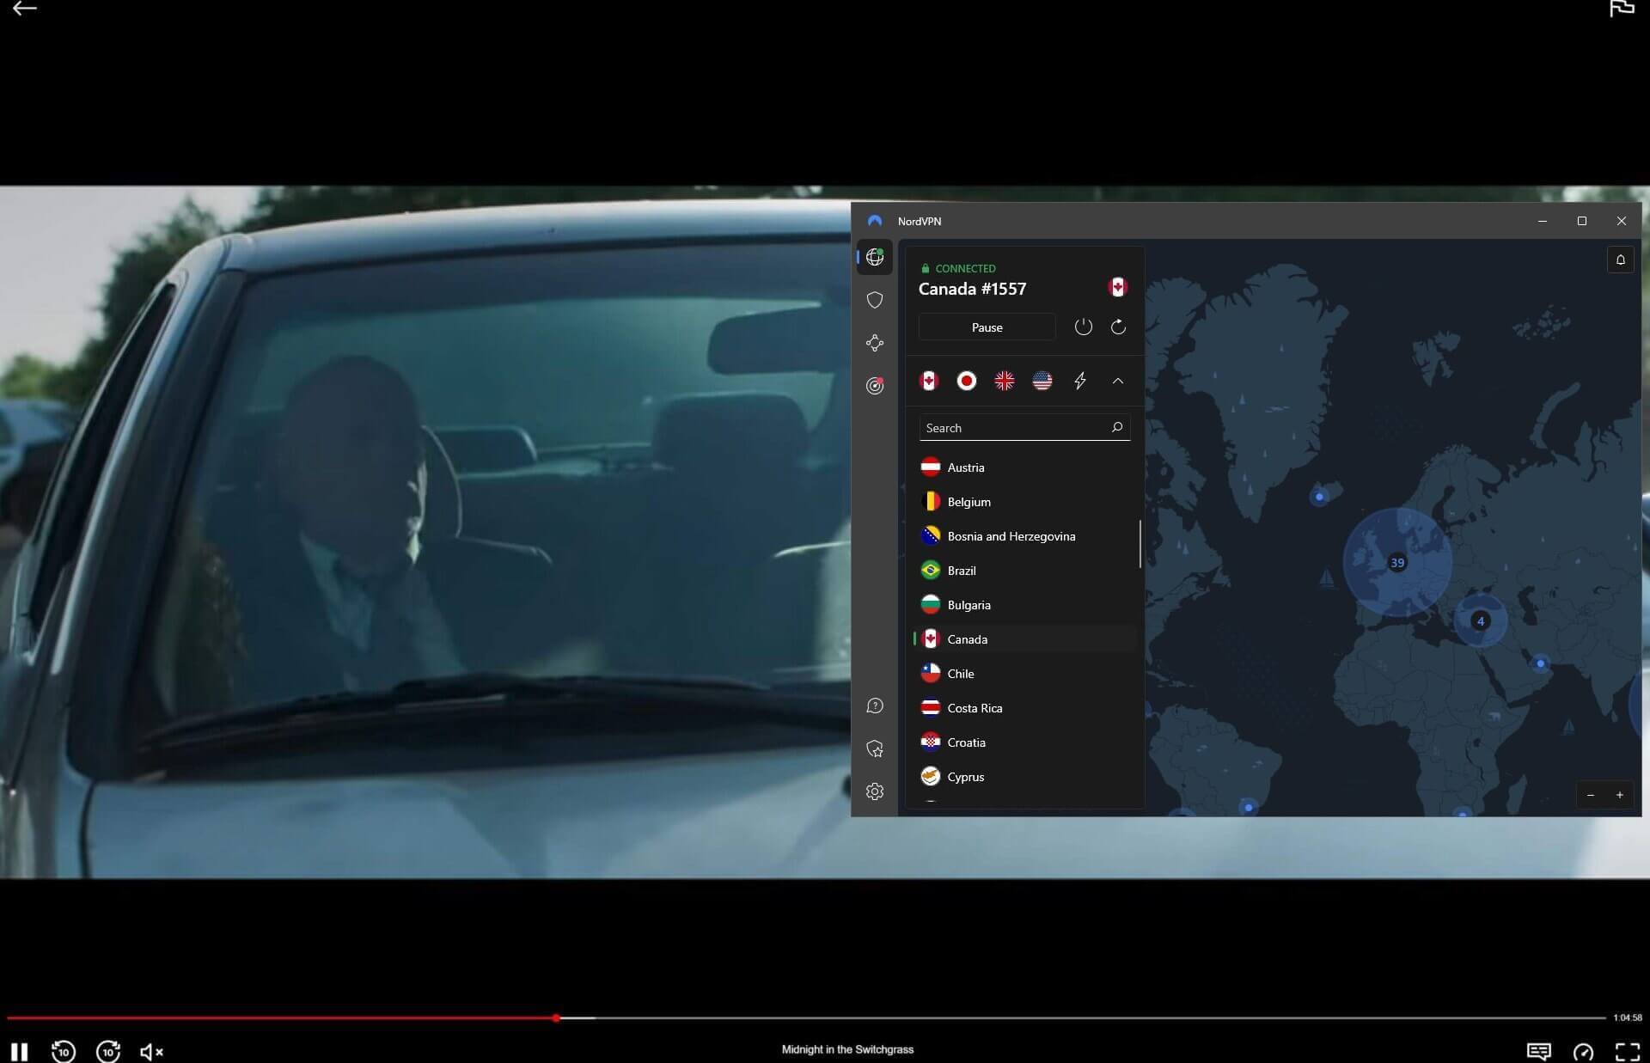Click the UK flag server shortcut
The height and width of the screenshot is (1063, 1650).
coord(1005,380)
